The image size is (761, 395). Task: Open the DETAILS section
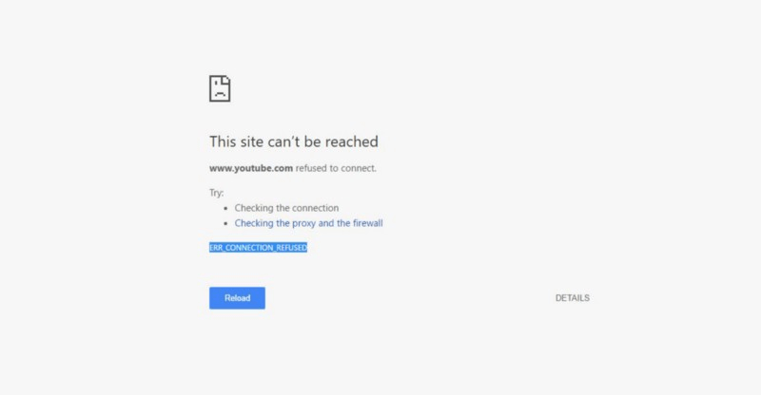pos(573,298)
